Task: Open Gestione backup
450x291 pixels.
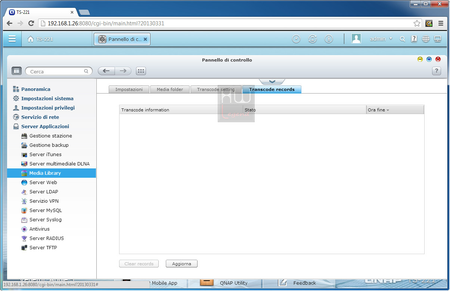Action: coord(49,145)
